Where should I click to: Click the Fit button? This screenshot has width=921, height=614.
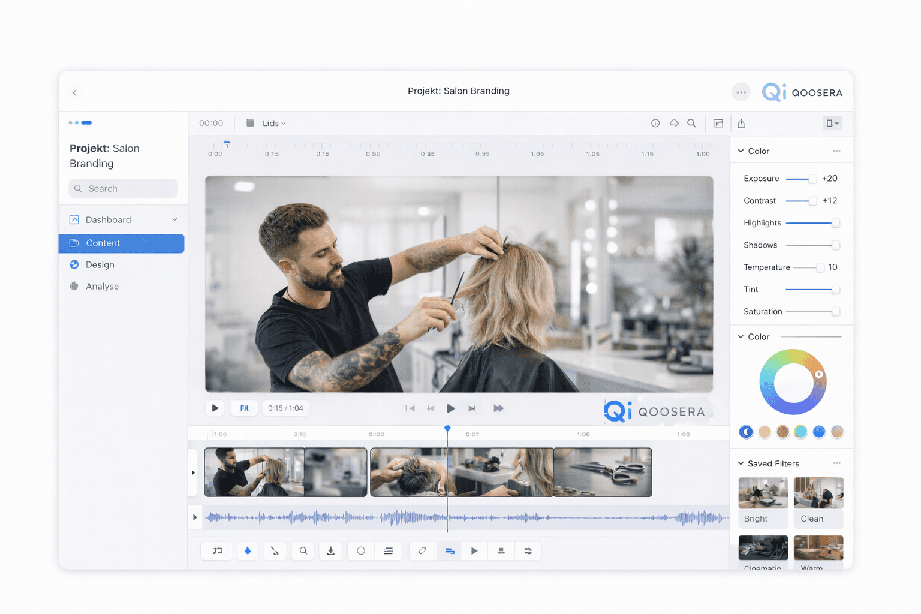click(x=244, y=408)
